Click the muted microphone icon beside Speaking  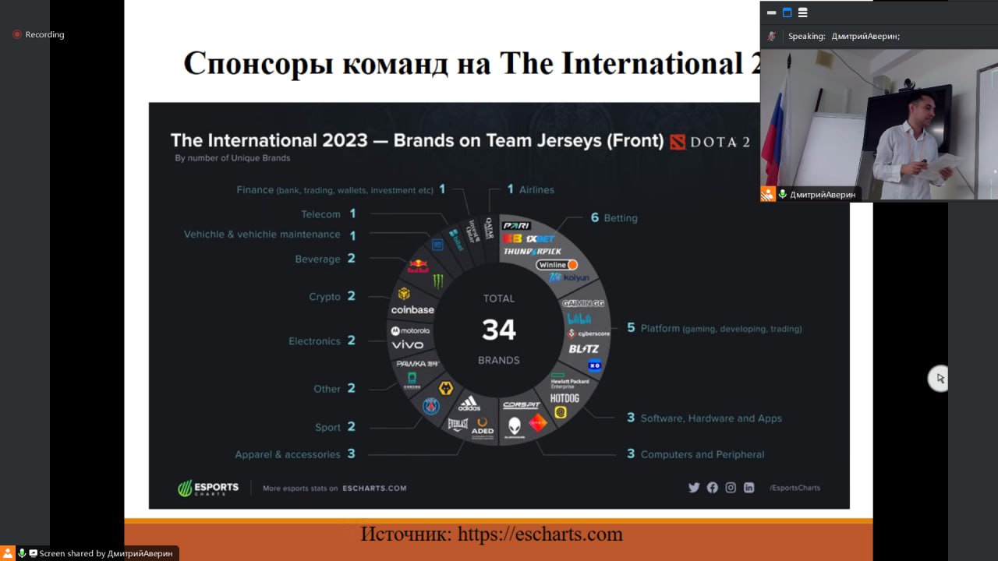772,36
